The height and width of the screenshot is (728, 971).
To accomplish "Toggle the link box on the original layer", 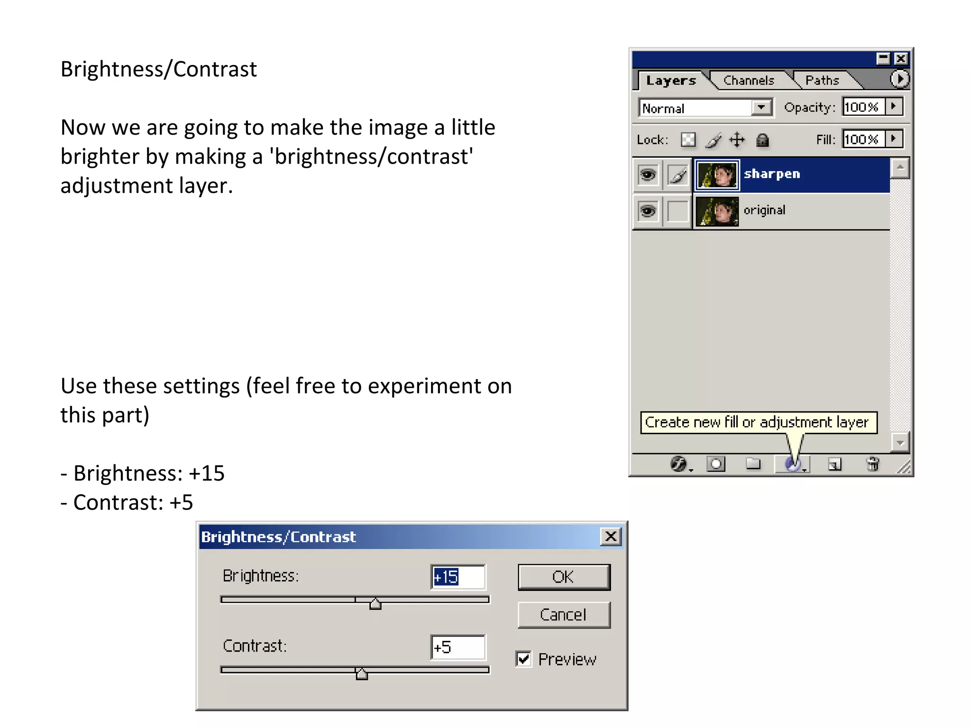I will [678, 211].
